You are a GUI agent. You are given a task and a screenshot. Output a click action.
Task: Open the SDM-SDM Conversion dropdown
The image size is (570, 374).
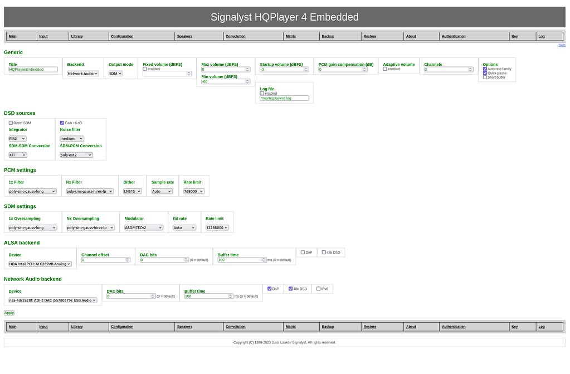click(x=18, y=155)
